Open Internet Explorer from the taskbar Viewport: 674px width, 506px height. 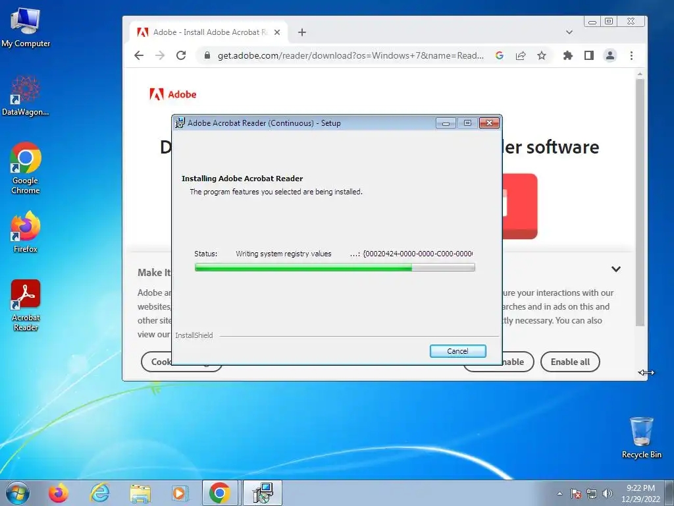click(100, 493)
